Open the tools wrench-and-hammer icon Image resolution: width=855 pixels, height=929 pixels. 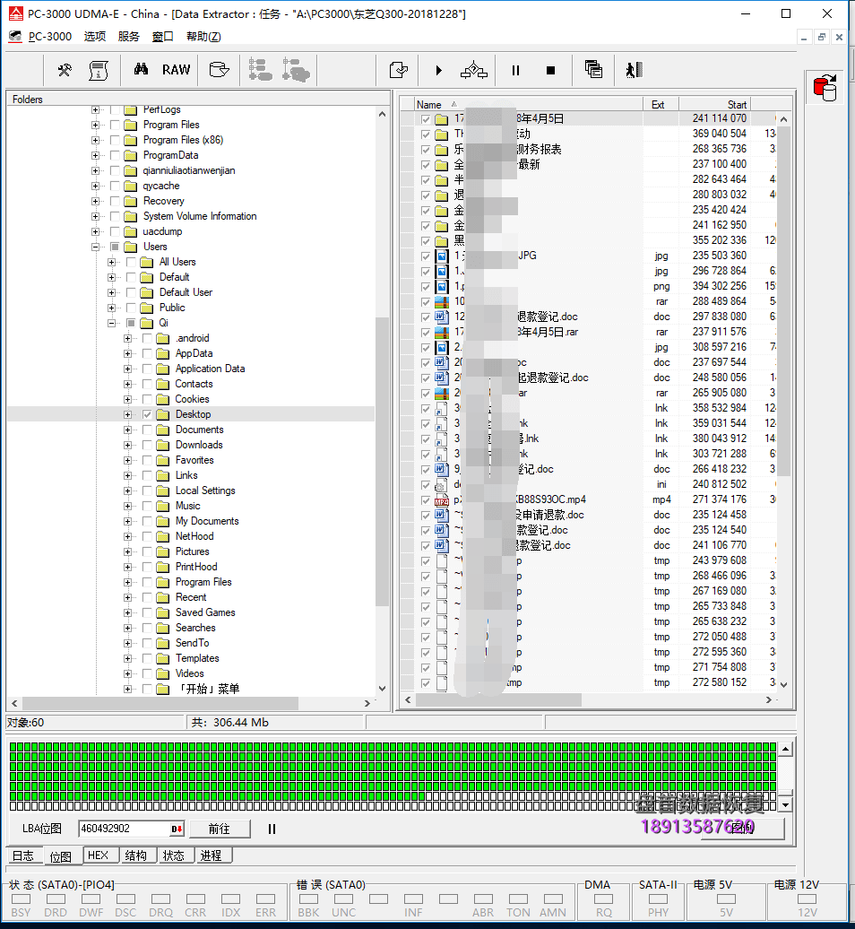[65, 71]
